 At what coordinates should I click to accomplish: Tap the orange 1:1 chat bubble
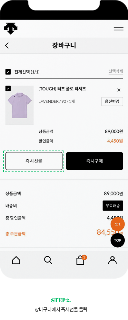pyautogui.click(x=118, y=224)
